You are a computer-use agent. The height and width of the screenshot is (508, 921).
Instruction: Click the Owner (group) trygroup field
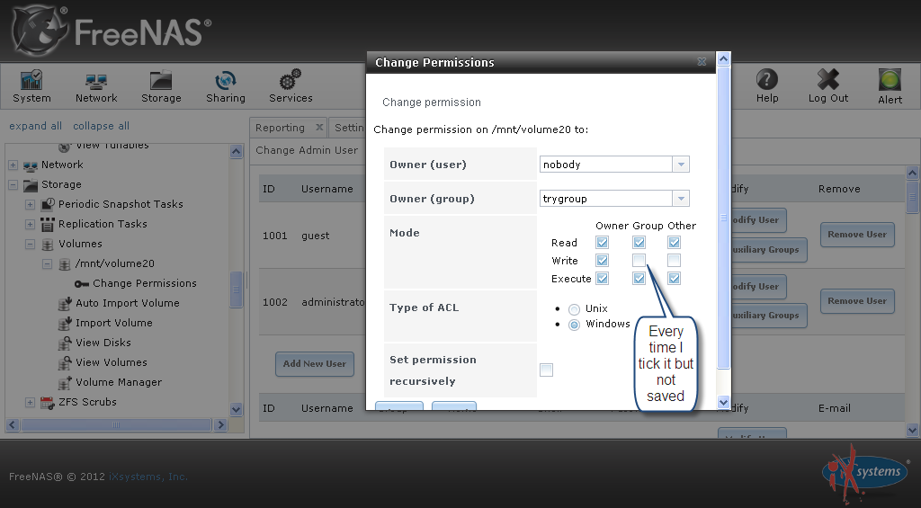click(606, 199)
